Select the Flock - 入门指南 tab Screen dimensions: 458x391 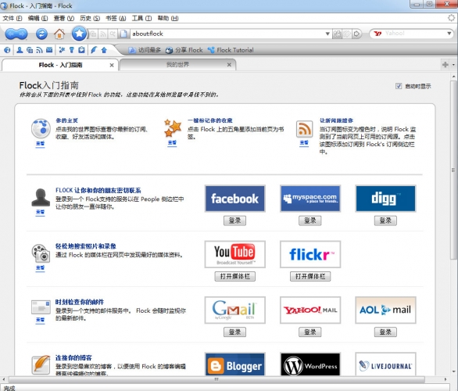60,65
